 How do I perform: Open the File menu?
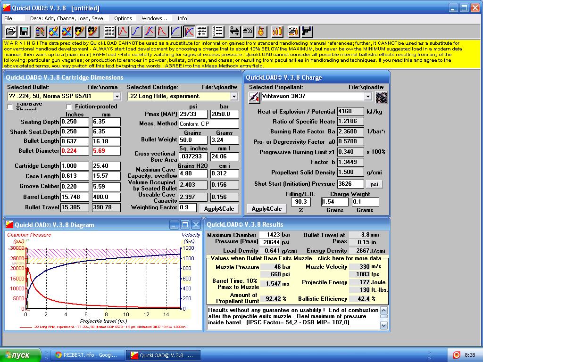pyautogui.click(x=8, y=18)
